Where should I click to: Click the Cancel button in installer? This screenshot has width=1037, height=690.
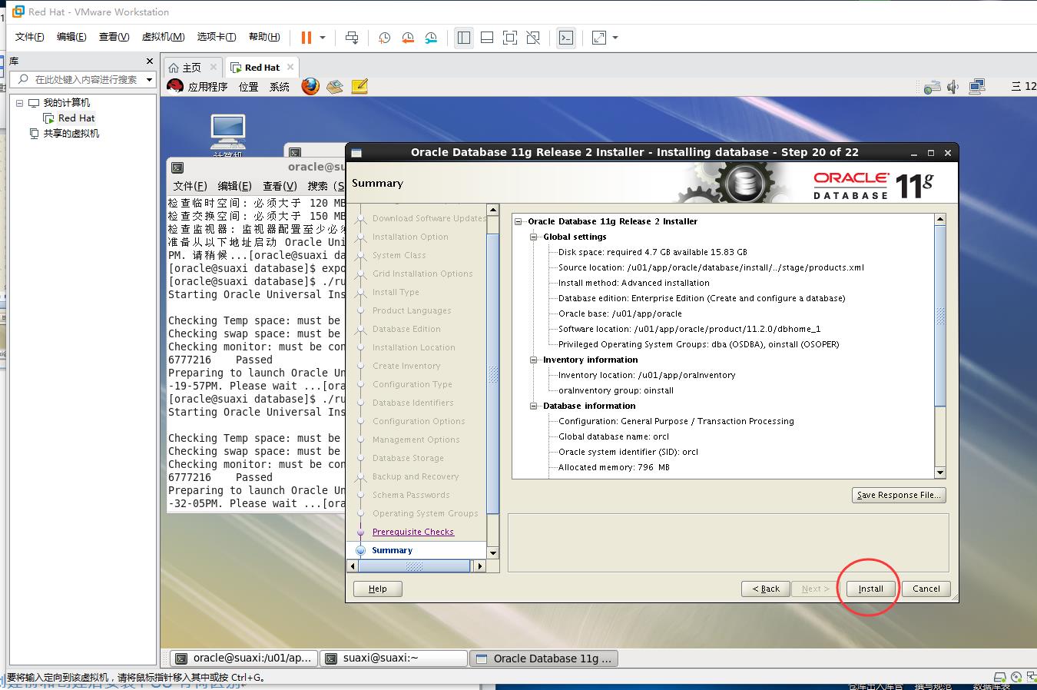(926, 589)
